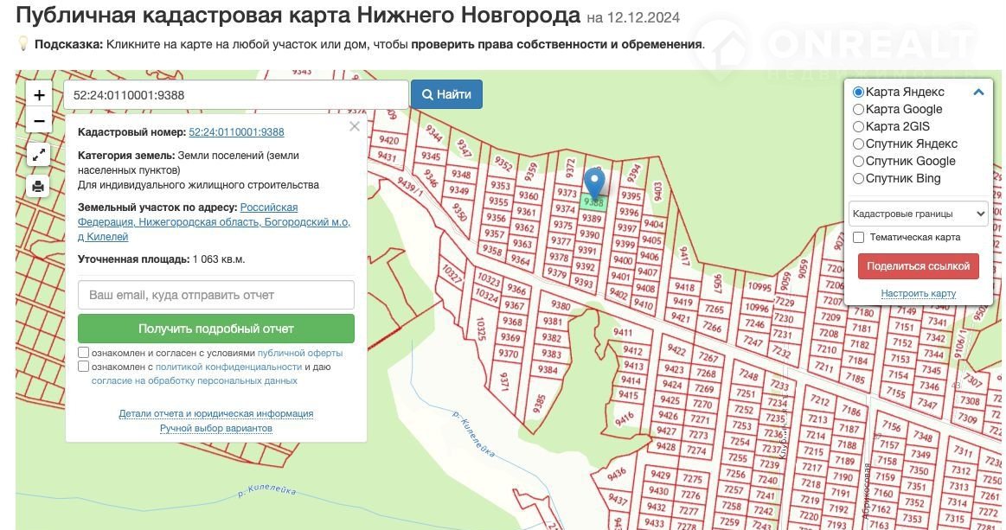The width and height of the screenshot is (1006, 530).
Task: Zoom in the map with plus button
Action: pyautogui.click(x=39, y=96)
